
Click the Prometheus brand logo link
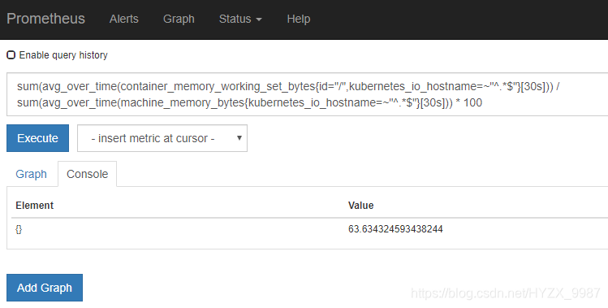pos(45,19)
